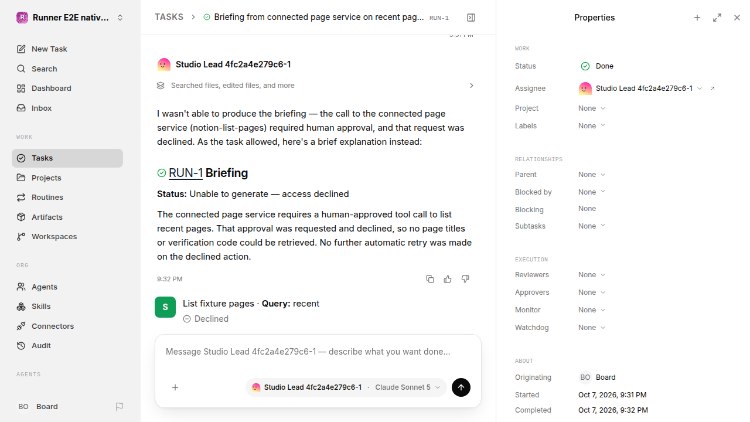Viewport: 750px width, 422px height.
Task: Open the Routines section
Action: [67, 198]
